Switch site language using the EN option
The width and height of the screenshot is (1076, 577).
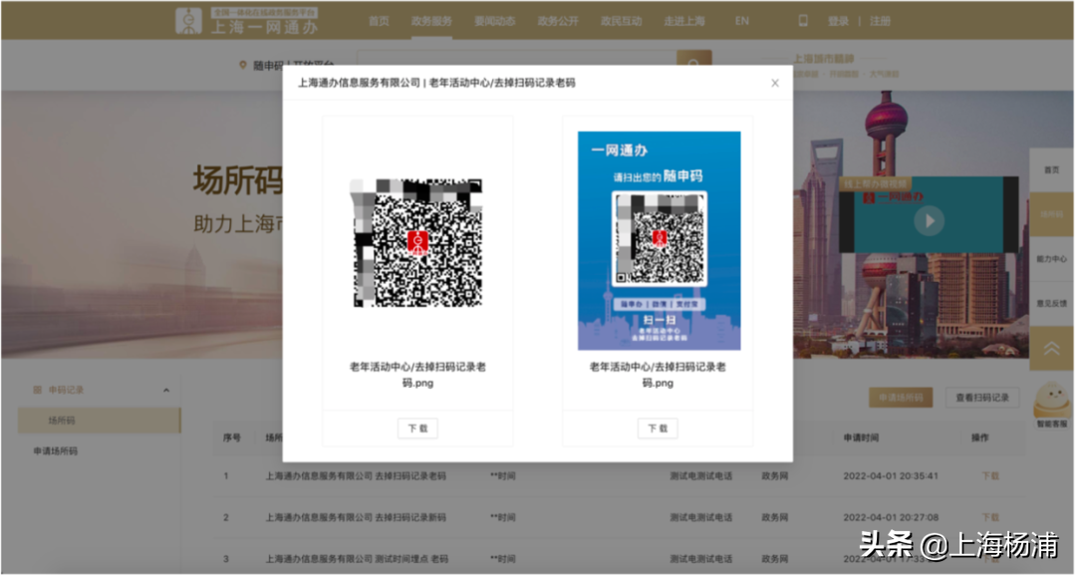[740, 19]
